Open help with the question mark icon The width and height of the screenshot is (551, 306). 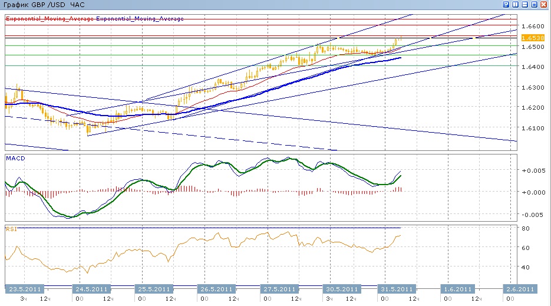click(506, 4)
